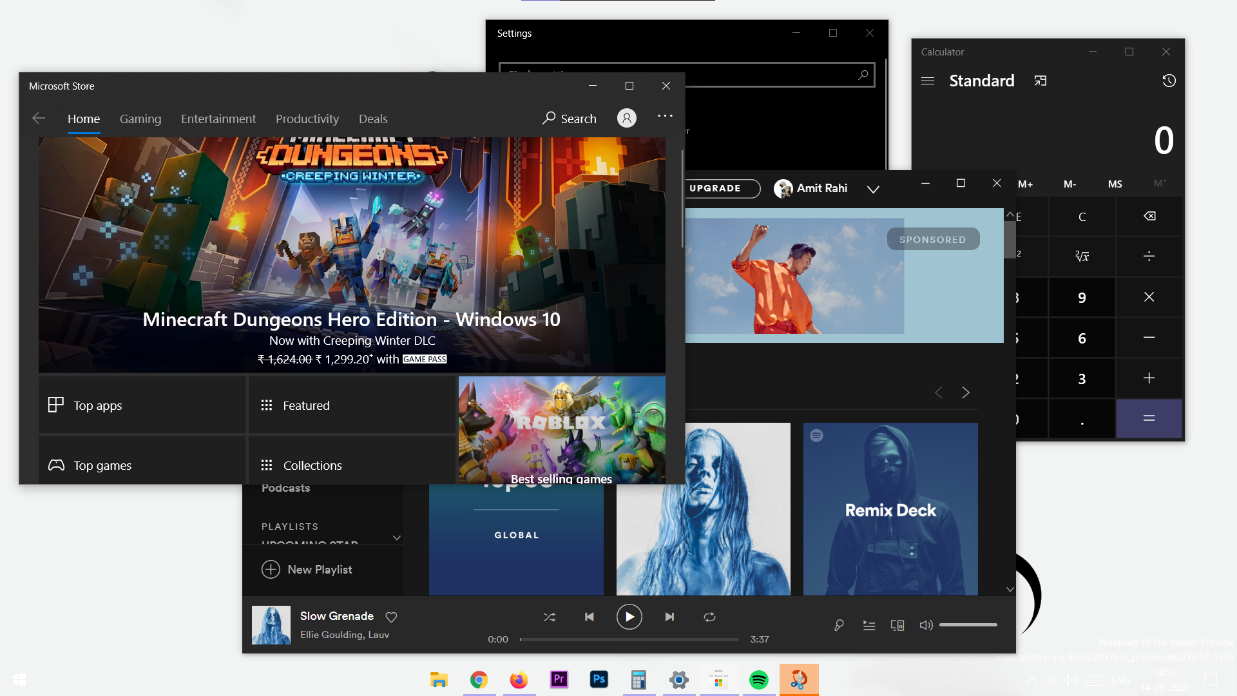Open Minecraft Dungeons Hero Edition banner
1237x696 pixels.
352,255
